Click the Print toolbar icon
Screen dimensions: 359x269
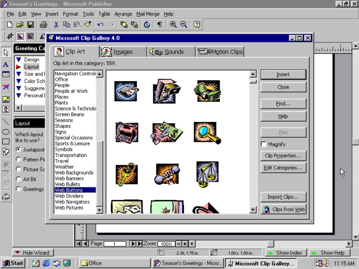tap(43, 24)
